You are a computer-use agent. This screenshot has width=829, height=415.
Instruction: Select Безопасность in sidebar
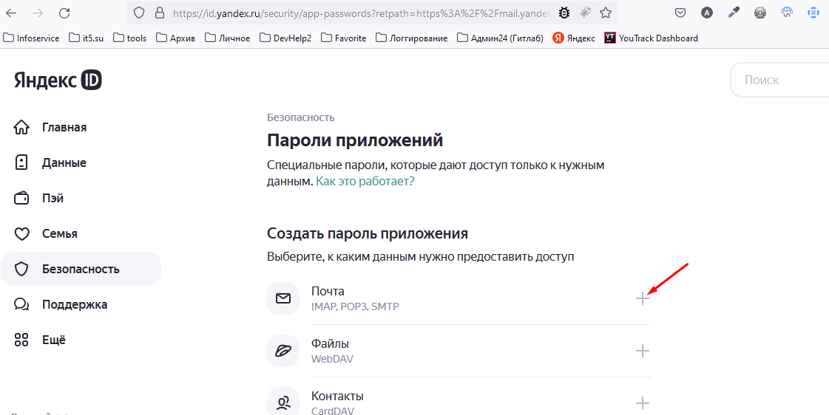tap(81, 270)
